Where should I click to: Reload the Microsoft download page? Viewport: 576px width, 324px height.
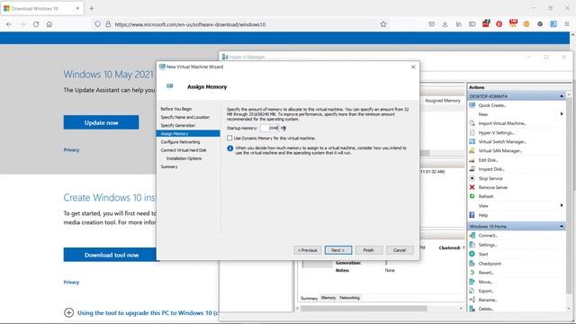click(x=36, y=24)
